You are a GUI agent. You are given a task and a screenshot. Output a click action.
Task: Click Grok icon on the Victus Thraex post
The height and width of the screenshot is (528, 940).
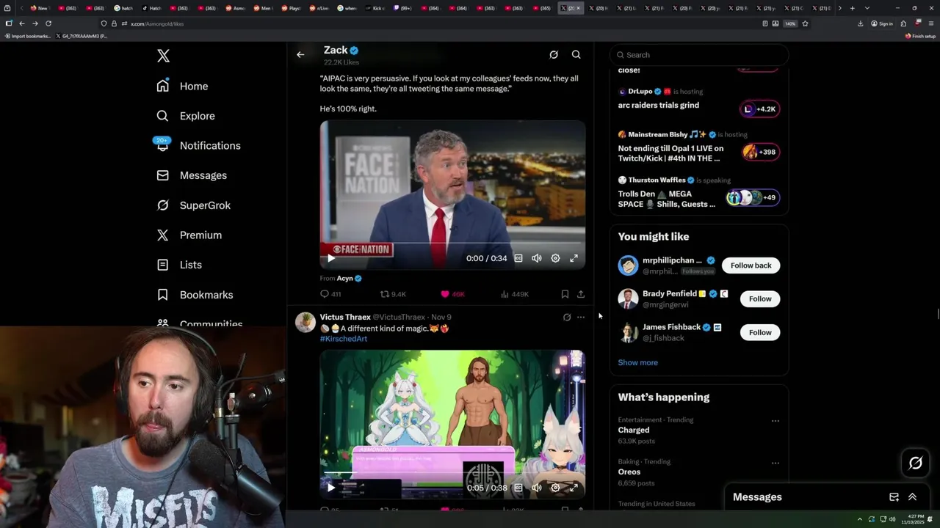coord(567,318)
